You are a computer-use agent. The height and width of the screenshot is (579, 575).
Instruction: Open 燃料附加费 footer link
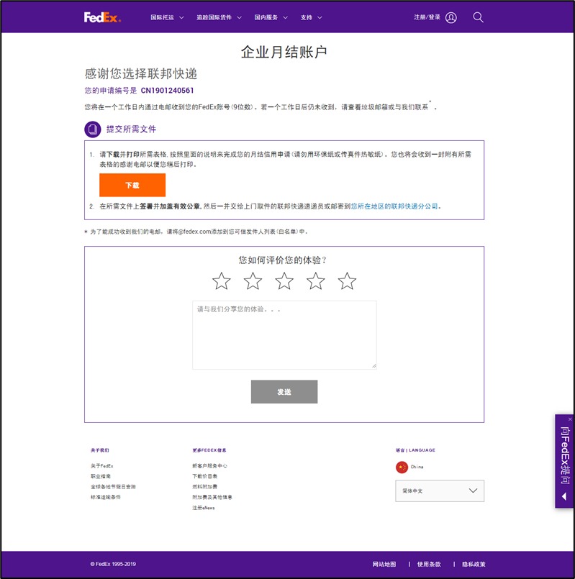click(x=204, y=487)
